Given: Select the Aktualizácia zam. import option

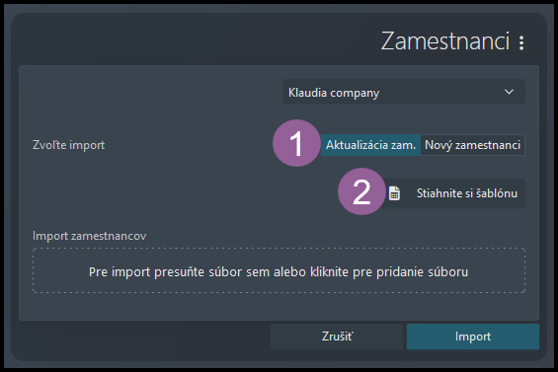Looking at the screenshot, I should [370, 145].
